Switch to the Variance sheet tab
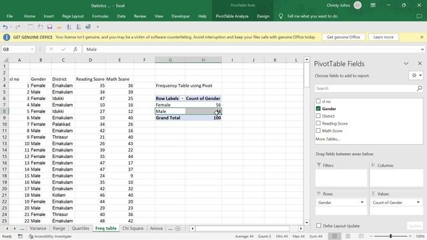The image size is (427, 240). coord(38,229)
